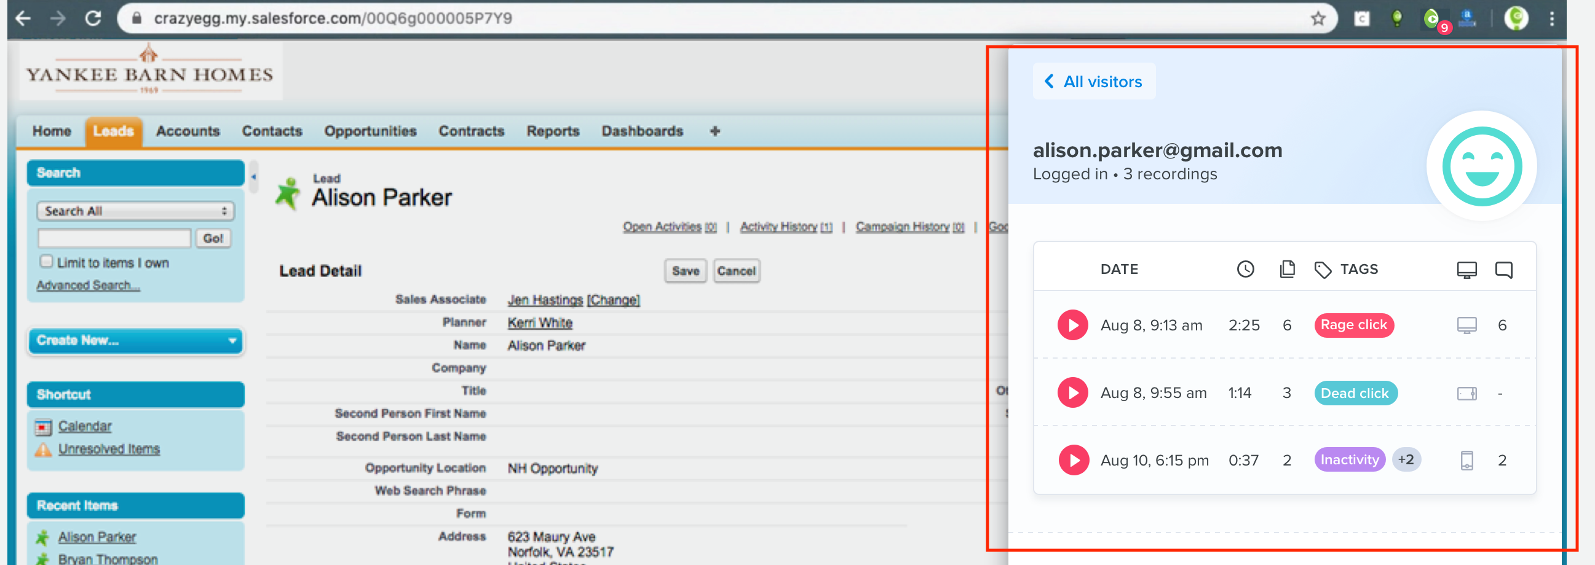The height and width of the screenshot is (565, 1595).
Task: Open Kerri White planner link
Action: tap(539, 322)
